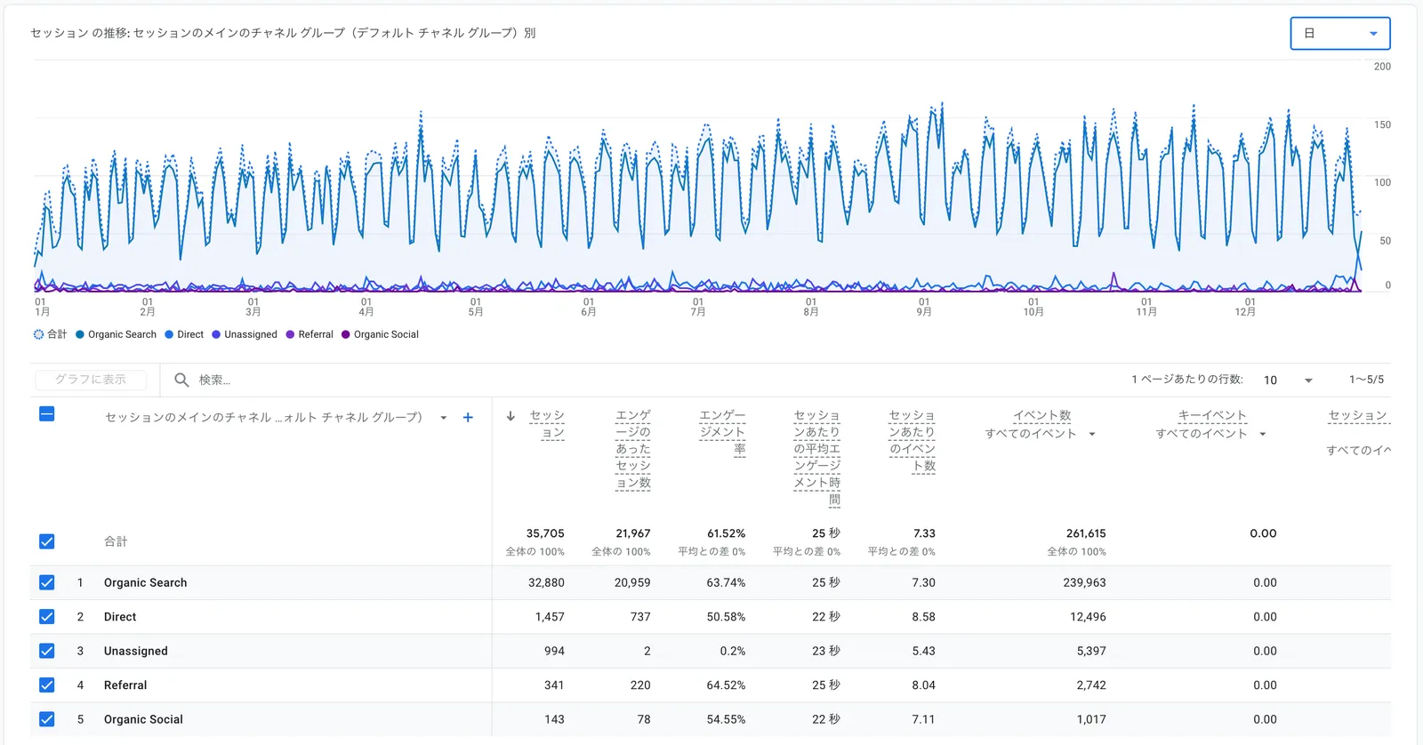Viewport: 1423px width, 745px height.
Task: Click the sort arrow beside セッション column
Action: click(x=511, y=416)
